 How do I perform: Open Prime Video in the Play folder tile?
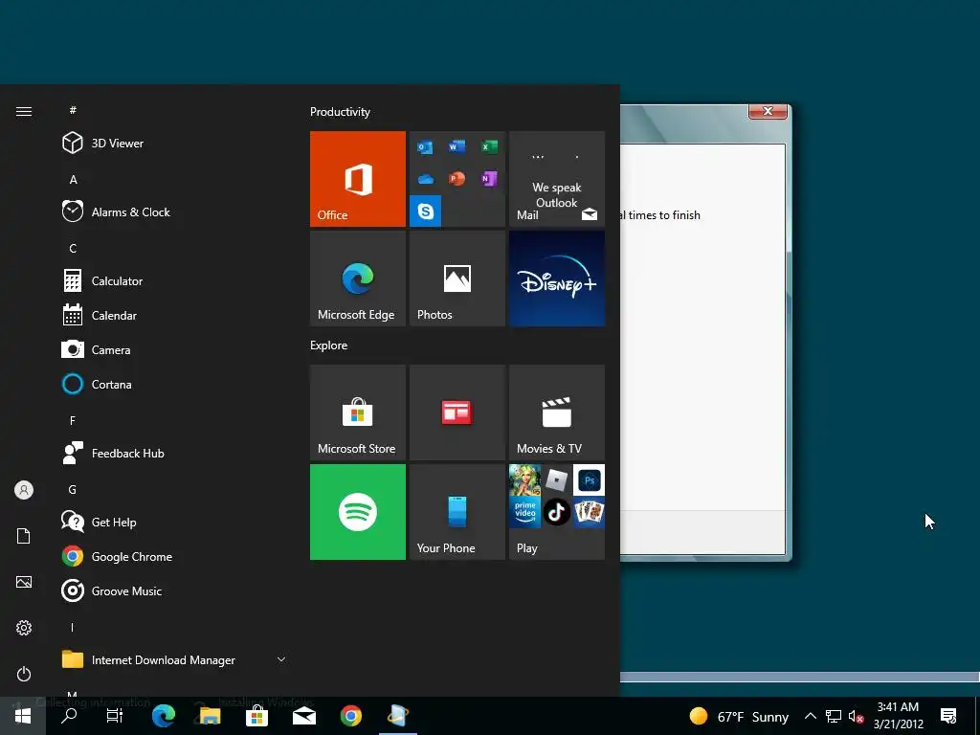(x=525, y=513)
